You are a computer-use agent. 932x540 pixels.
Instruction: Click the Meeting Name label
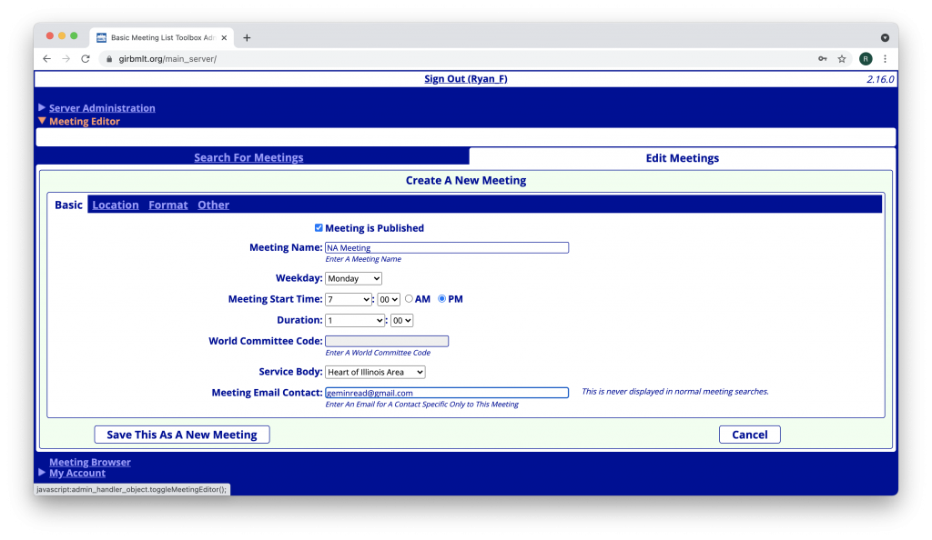pos(286,247)
